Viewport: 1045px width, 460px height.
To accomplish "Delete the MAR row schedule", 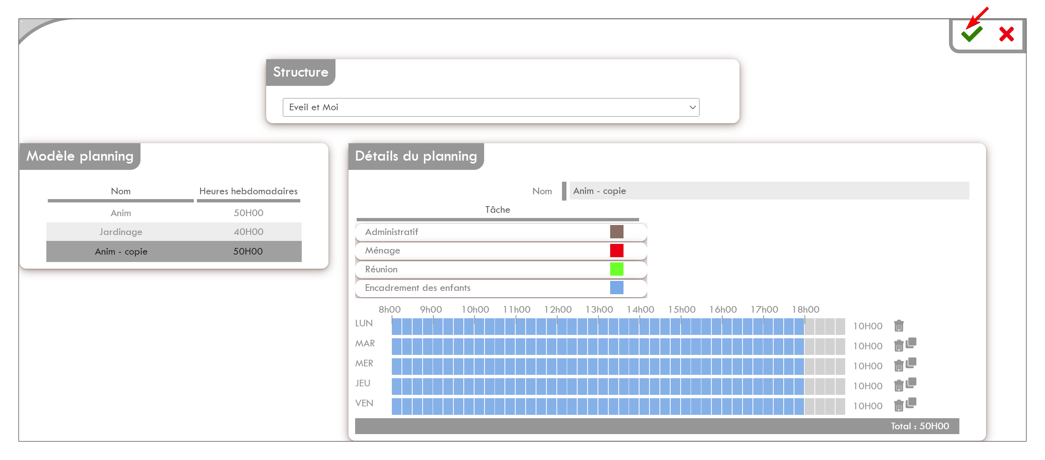I will 899,345.
